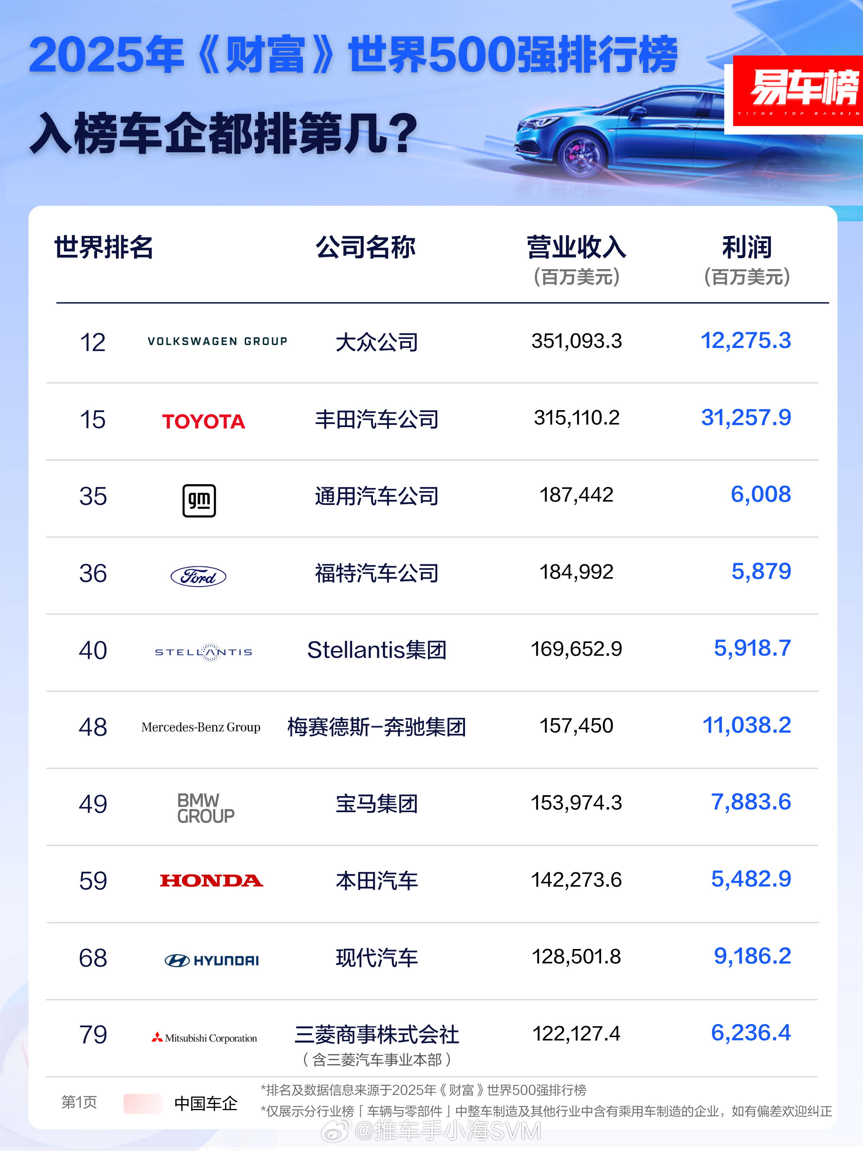
Task: Click Volkswagen's revenue 351,093.3
Action: (x=576, y=342)
